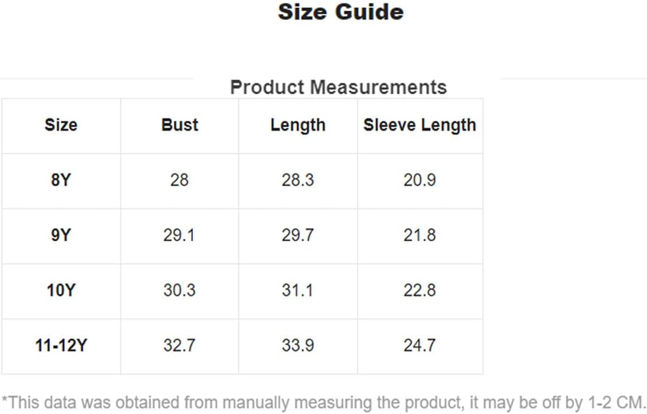Click bust value 32.7 cell
This screenshot has height=414, width=647.
click(179, 345)
